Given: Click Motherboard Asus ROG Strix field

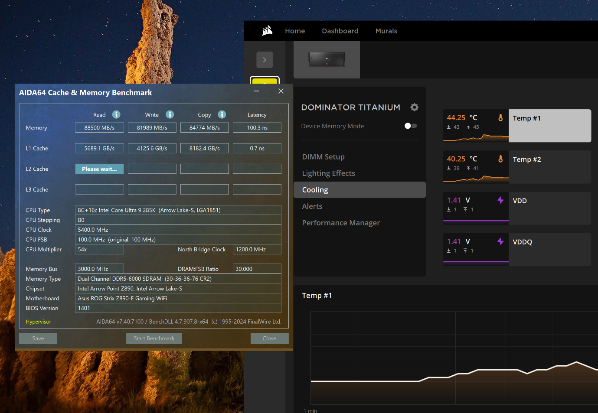Looking at the screenshot, I should [178, 298].
